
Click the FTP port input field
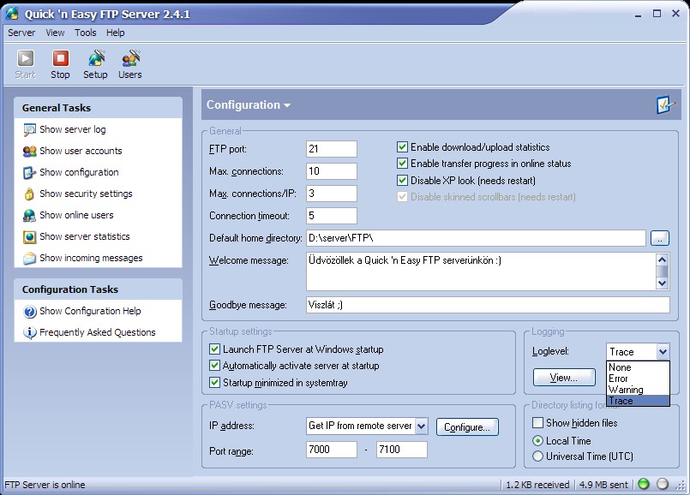click(x=332, y=149)
